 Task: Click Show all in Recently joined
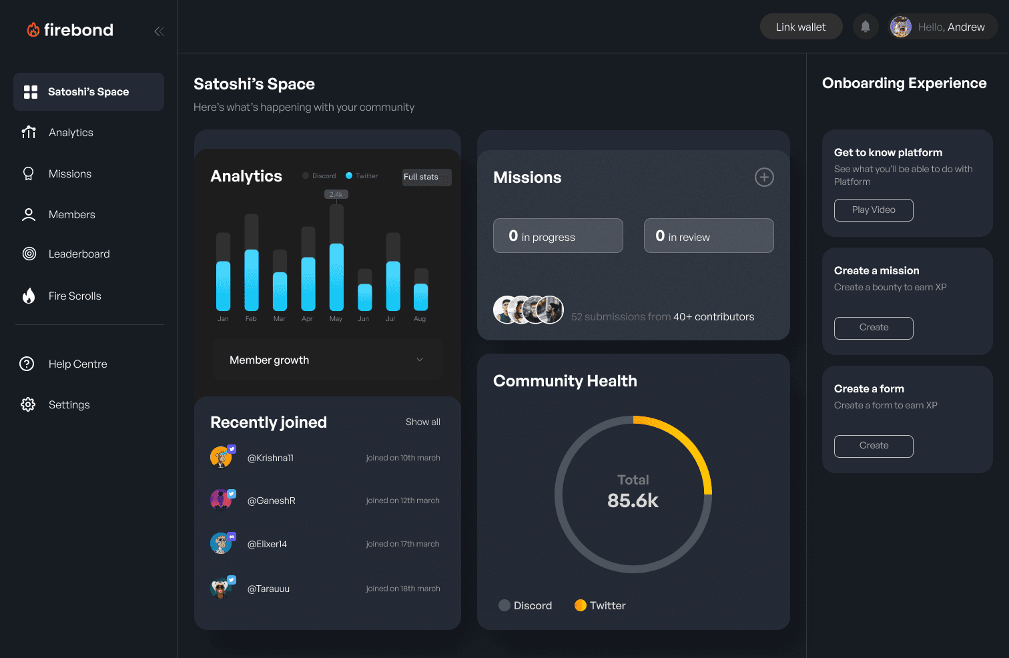tap(423, 422)
